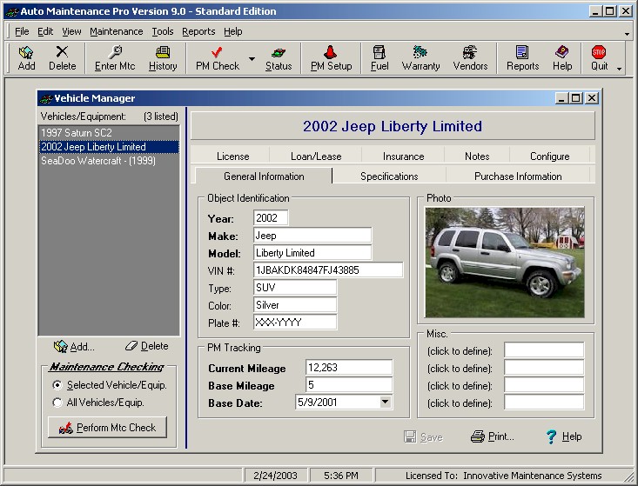Open the History toolbar icon

[x=163, y=58]
